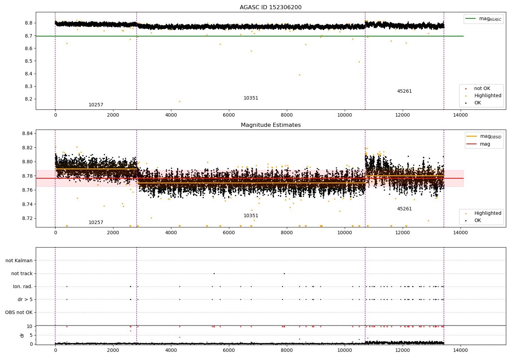Image resolution: width=511 pixels, height=358 pixels.
Task: Select mag OBSID legend entry in middle plot
Action: point(484,136)
